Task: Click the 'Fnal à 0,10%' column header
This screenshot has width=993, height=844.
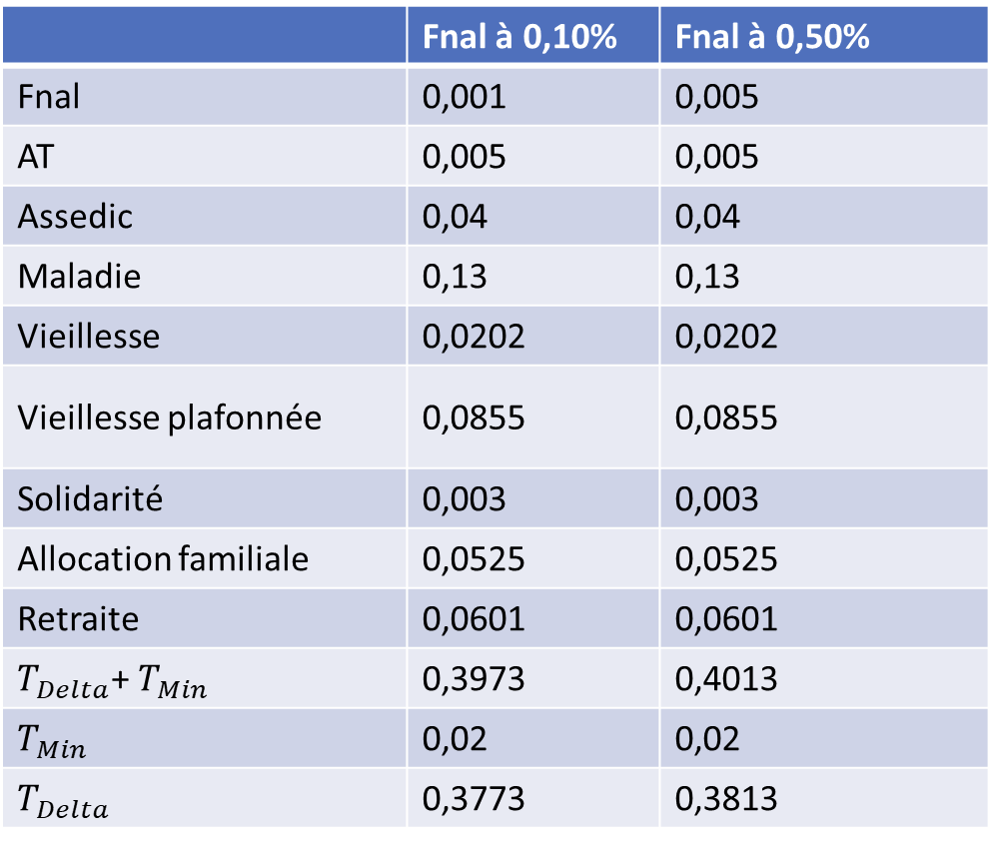Action: (519, 37)
